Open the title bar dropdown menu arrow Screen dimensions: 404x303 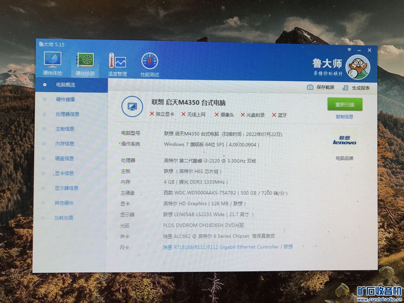[349, 49]
